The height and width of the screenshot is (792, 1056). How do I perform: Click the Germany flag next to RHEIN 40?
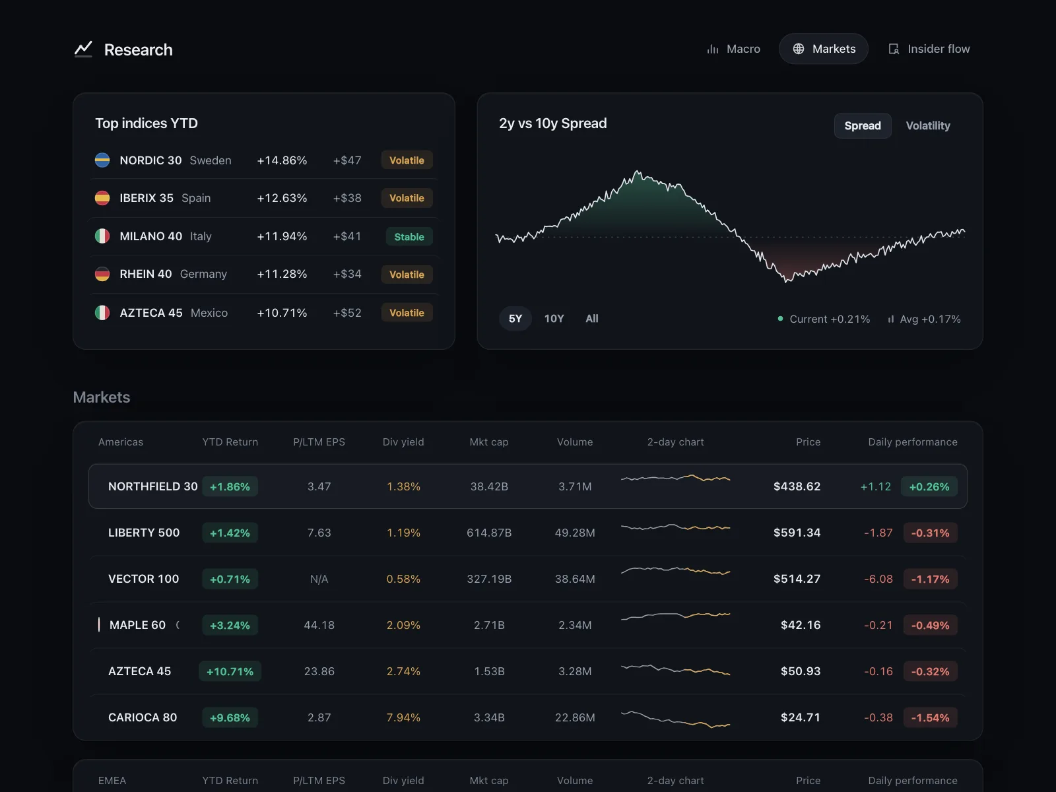point(102,274)
